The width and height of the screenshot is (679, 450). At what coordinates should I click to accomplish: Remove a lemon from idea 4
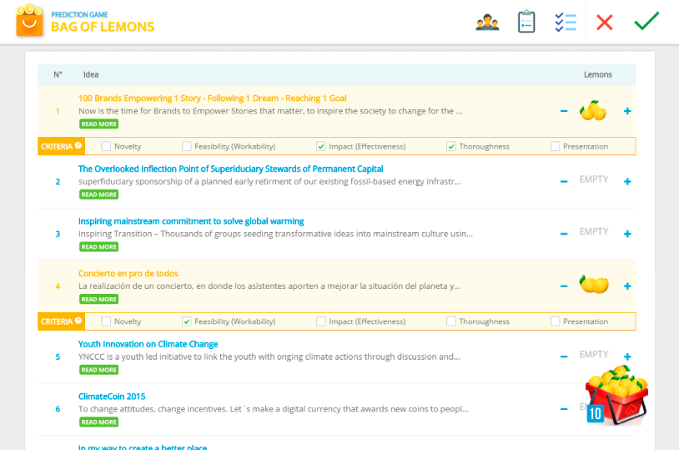[564, 286]
